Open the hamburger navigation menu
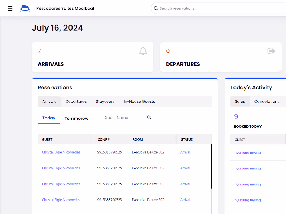286x214 pixels. pyautogui.click(x=10, y=8)
